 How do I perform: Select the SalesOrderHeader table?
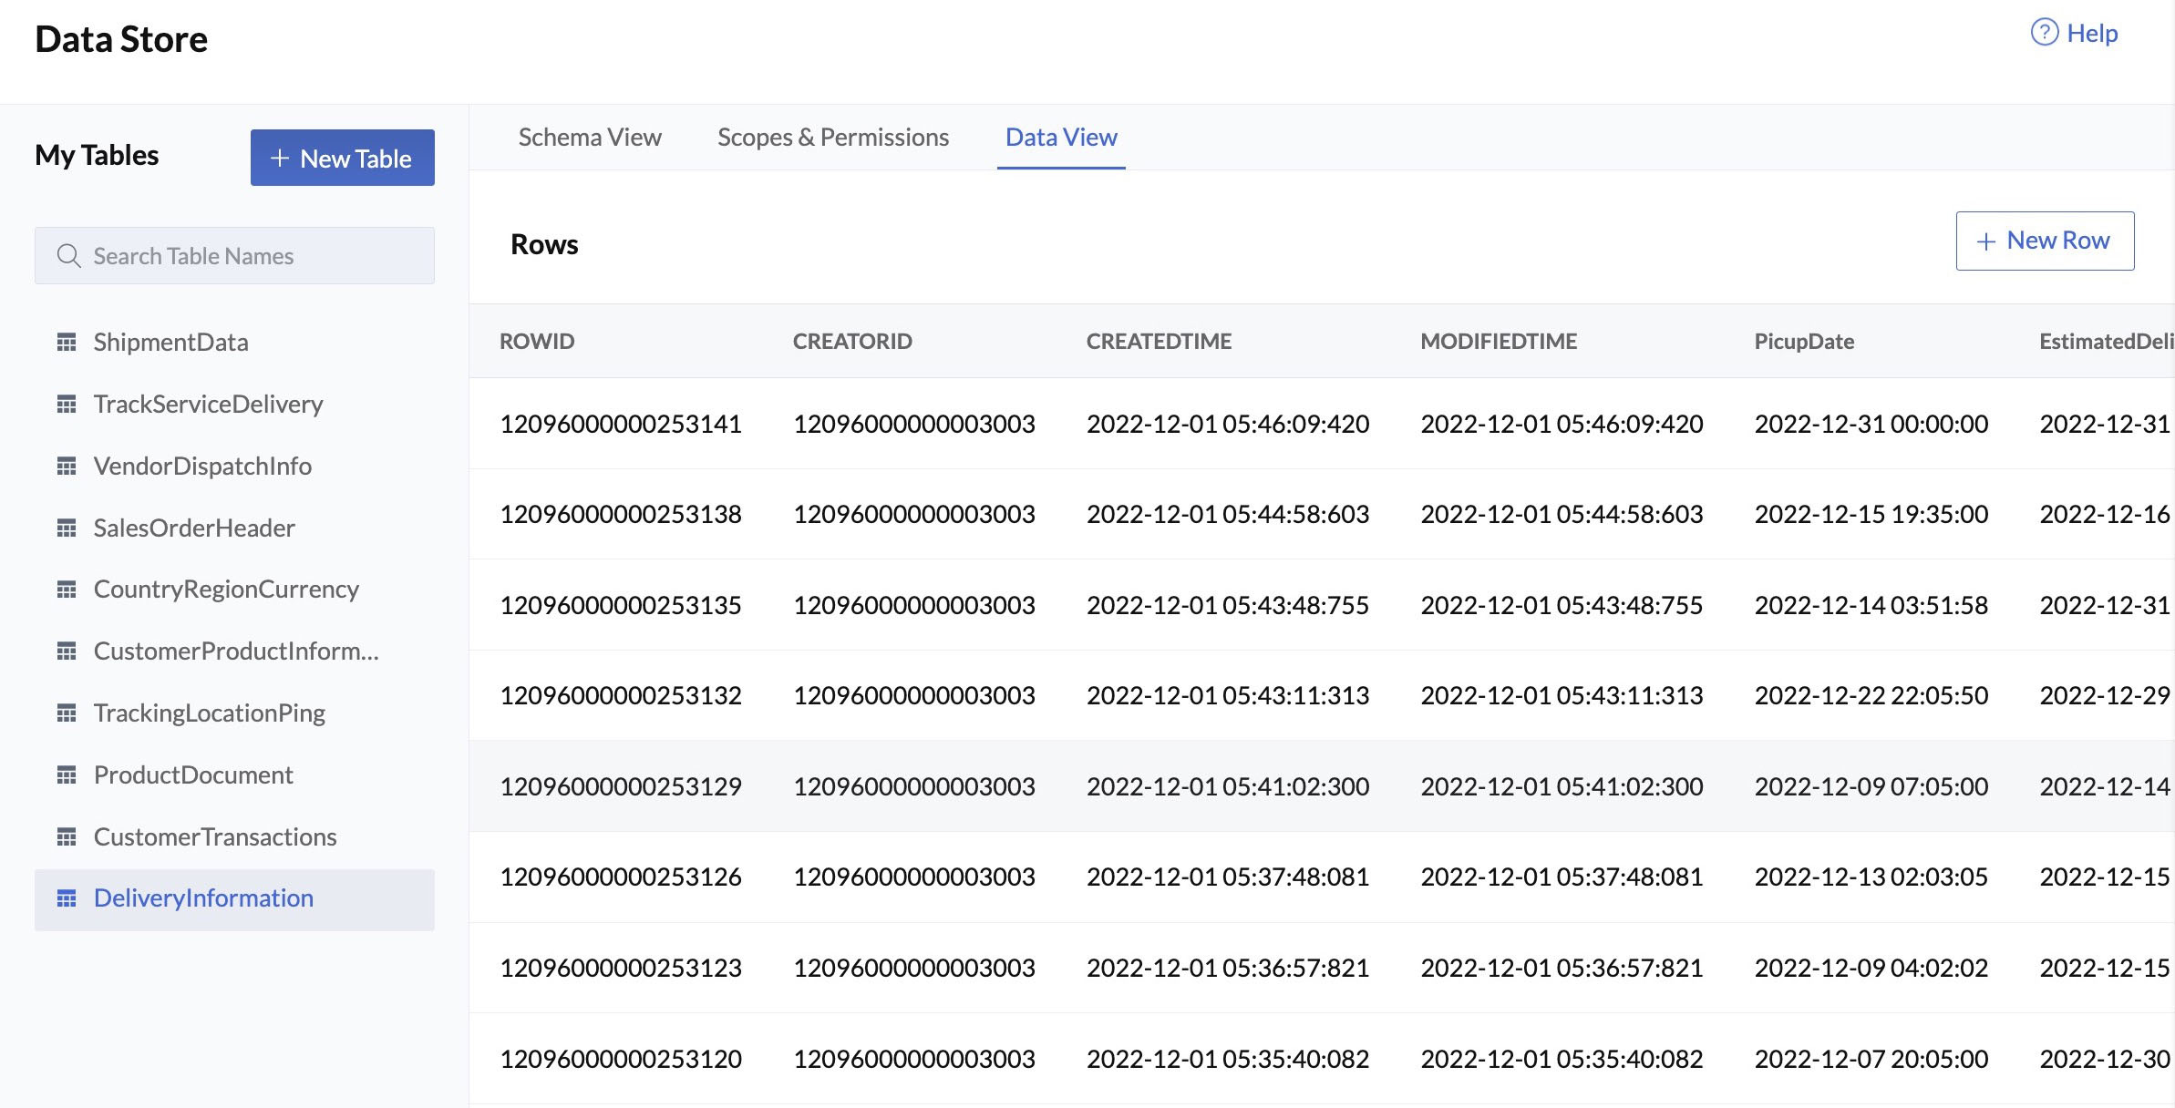click(194, 528)
